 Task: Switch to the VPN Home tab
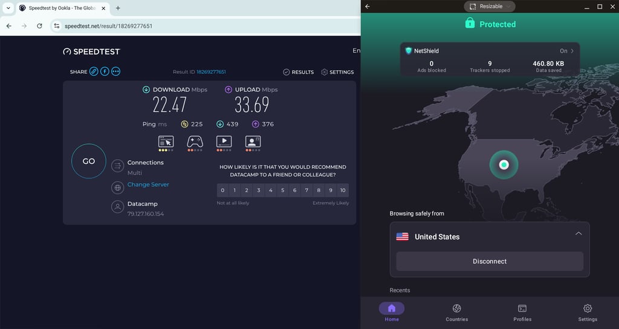pos(392,312)
